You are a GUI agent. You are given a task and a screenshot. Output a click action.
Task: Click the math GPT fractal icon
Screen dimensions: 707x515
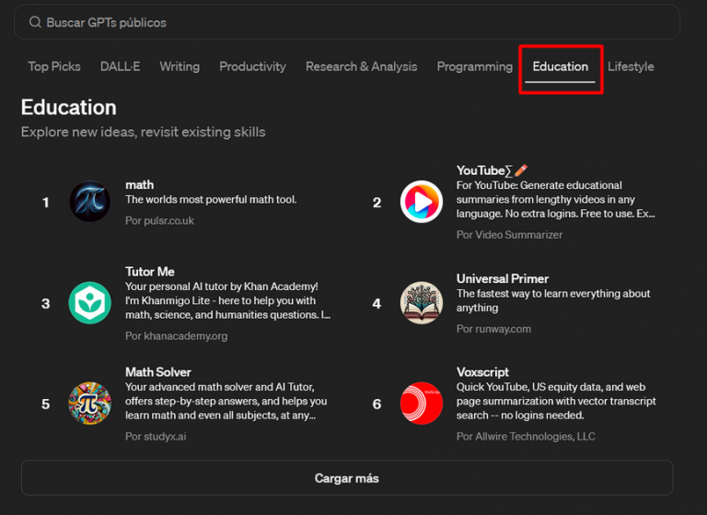(90, 202)
